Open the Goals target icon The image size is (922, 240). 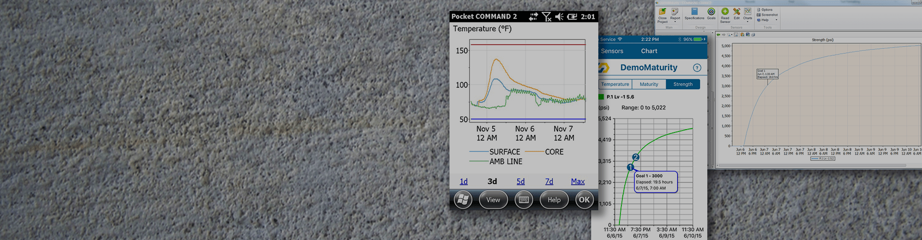click(x=711, y=12)
